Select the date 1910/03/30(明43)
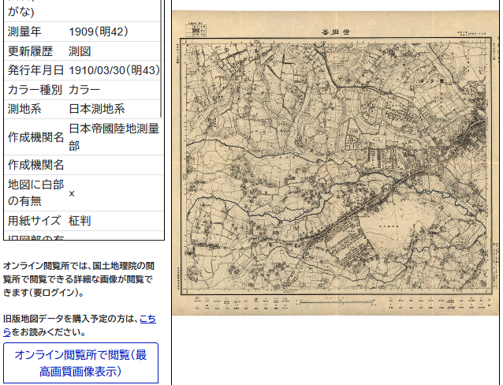This screenshot has height=385, width=503. tap(114, 70)
